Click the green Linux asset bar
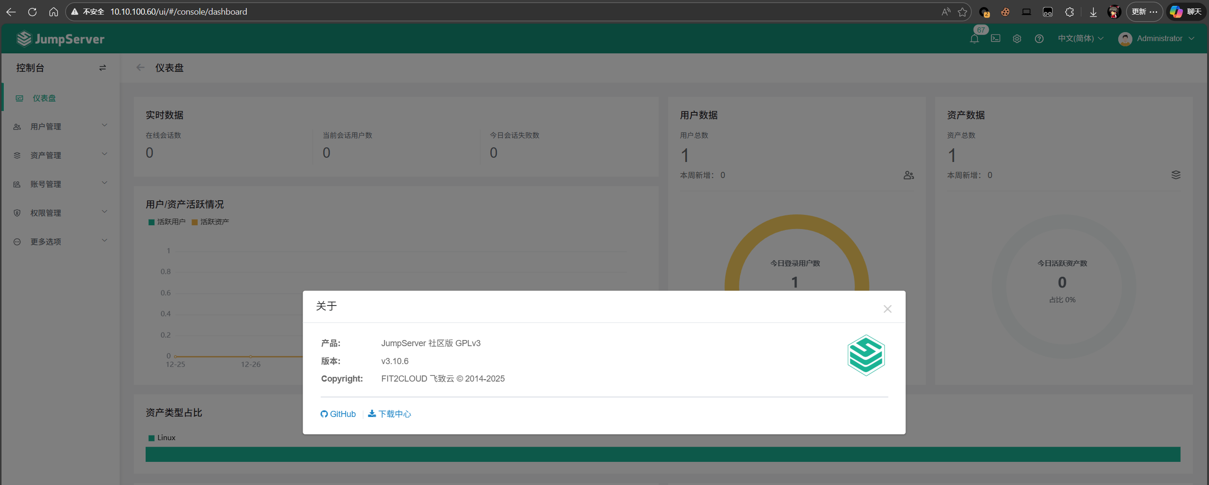 [662, 454]
